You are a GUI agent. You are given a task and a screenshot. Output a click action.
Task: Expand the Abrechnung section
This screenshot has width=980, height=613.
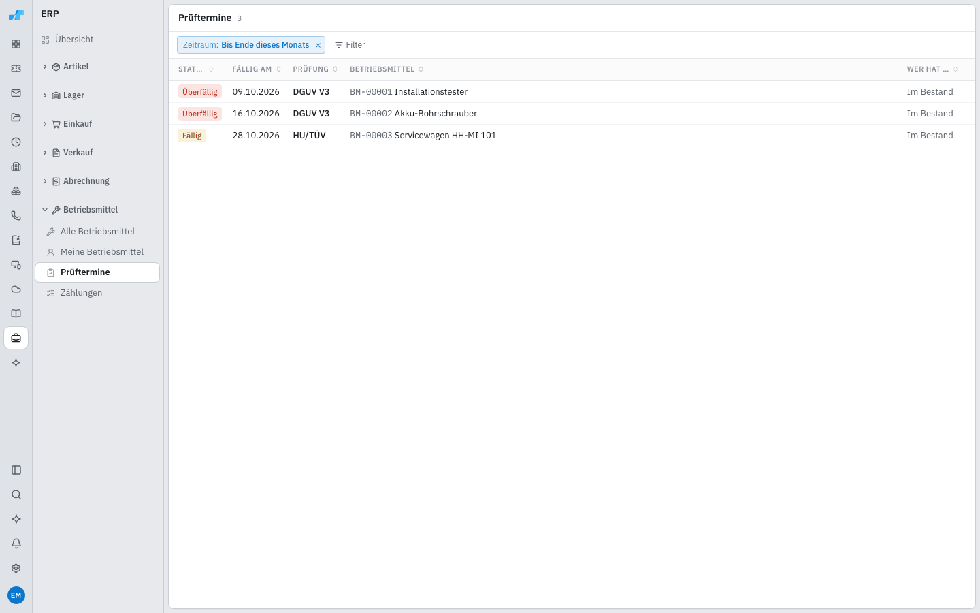pyautogui.click(x=98, y=181)
